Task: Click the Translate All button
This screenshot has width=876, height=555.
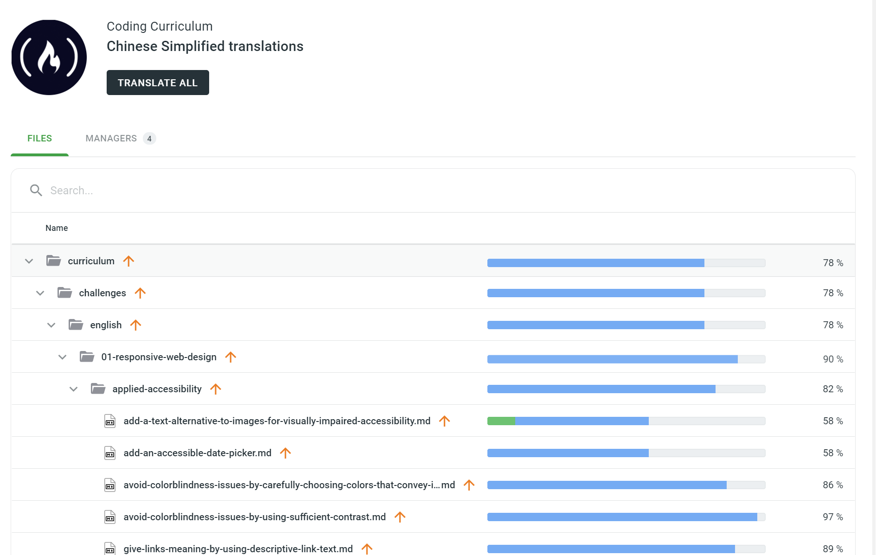Action: (x=158, y=83)
